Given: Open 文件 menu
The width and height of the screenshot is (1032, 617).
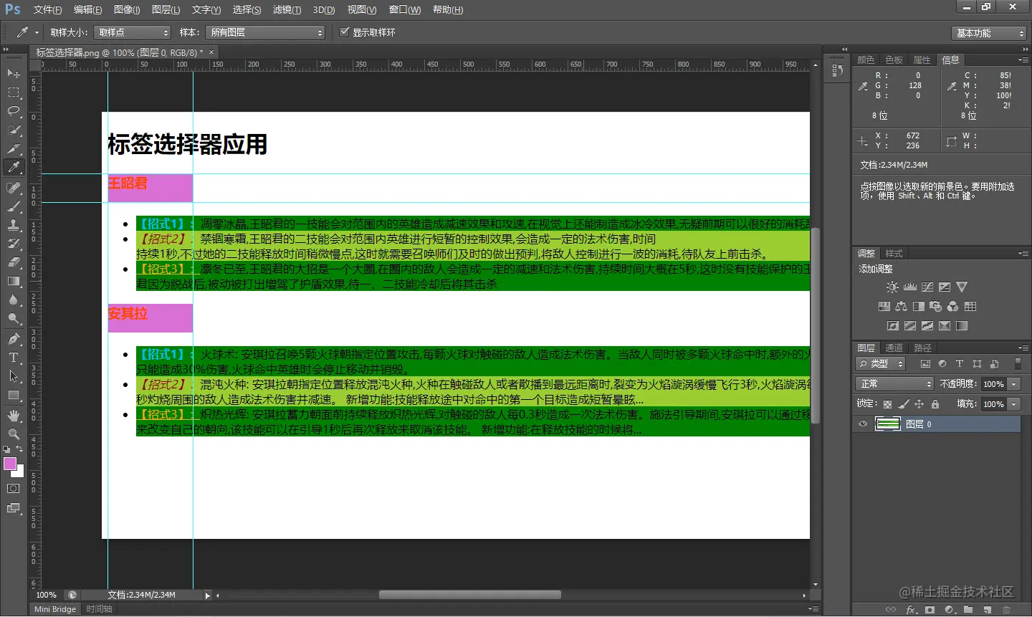Looking at the screenshot, I should (47, 9).
